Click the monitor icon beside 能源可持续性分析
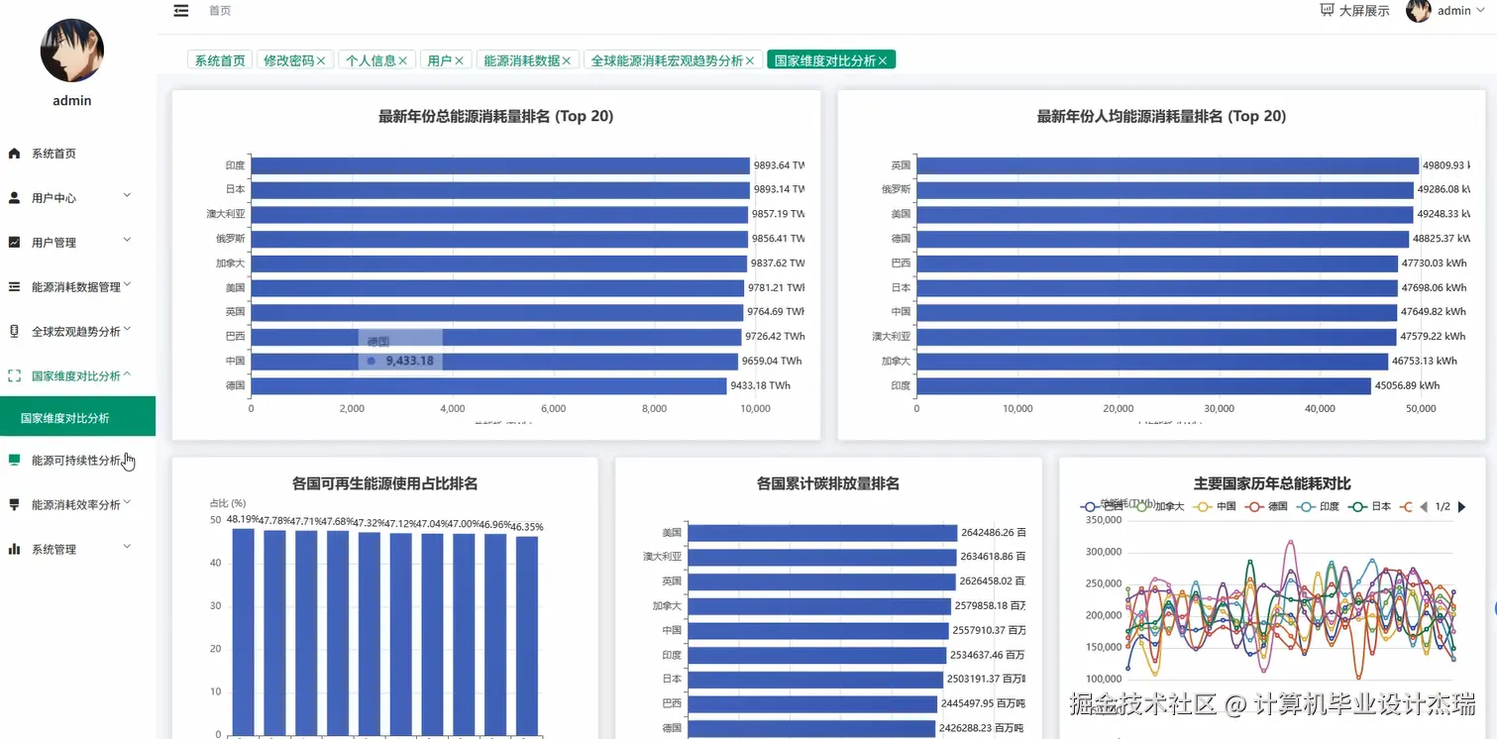 pyautogui.click(x=14, y=460)
